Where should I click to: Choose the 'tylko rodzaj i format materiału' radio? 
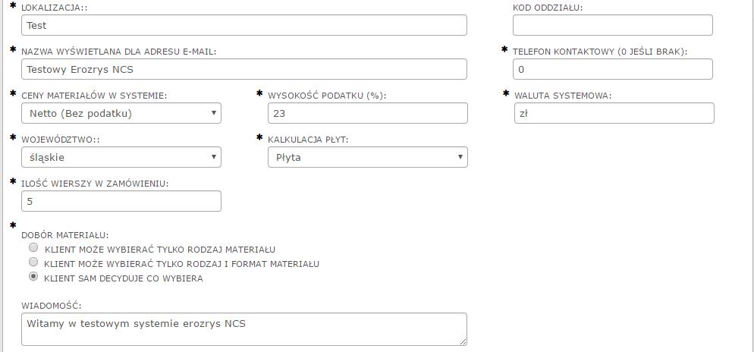pyautogui.click(x=33, y=262)
